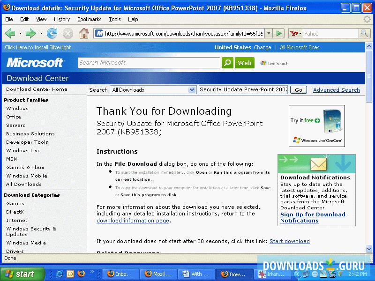Open the All Downloads category dropdown
Screen dimensions: 375x281
[192, 90]
